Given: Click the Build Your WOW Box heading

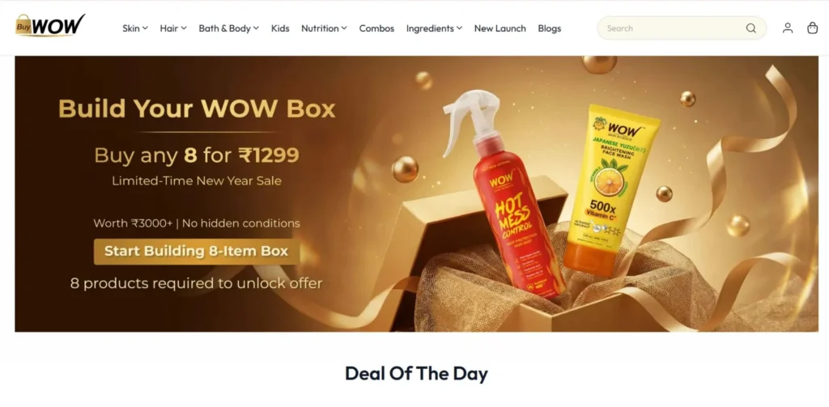Looking at the screenshot, I should click(x=197, y=108).
